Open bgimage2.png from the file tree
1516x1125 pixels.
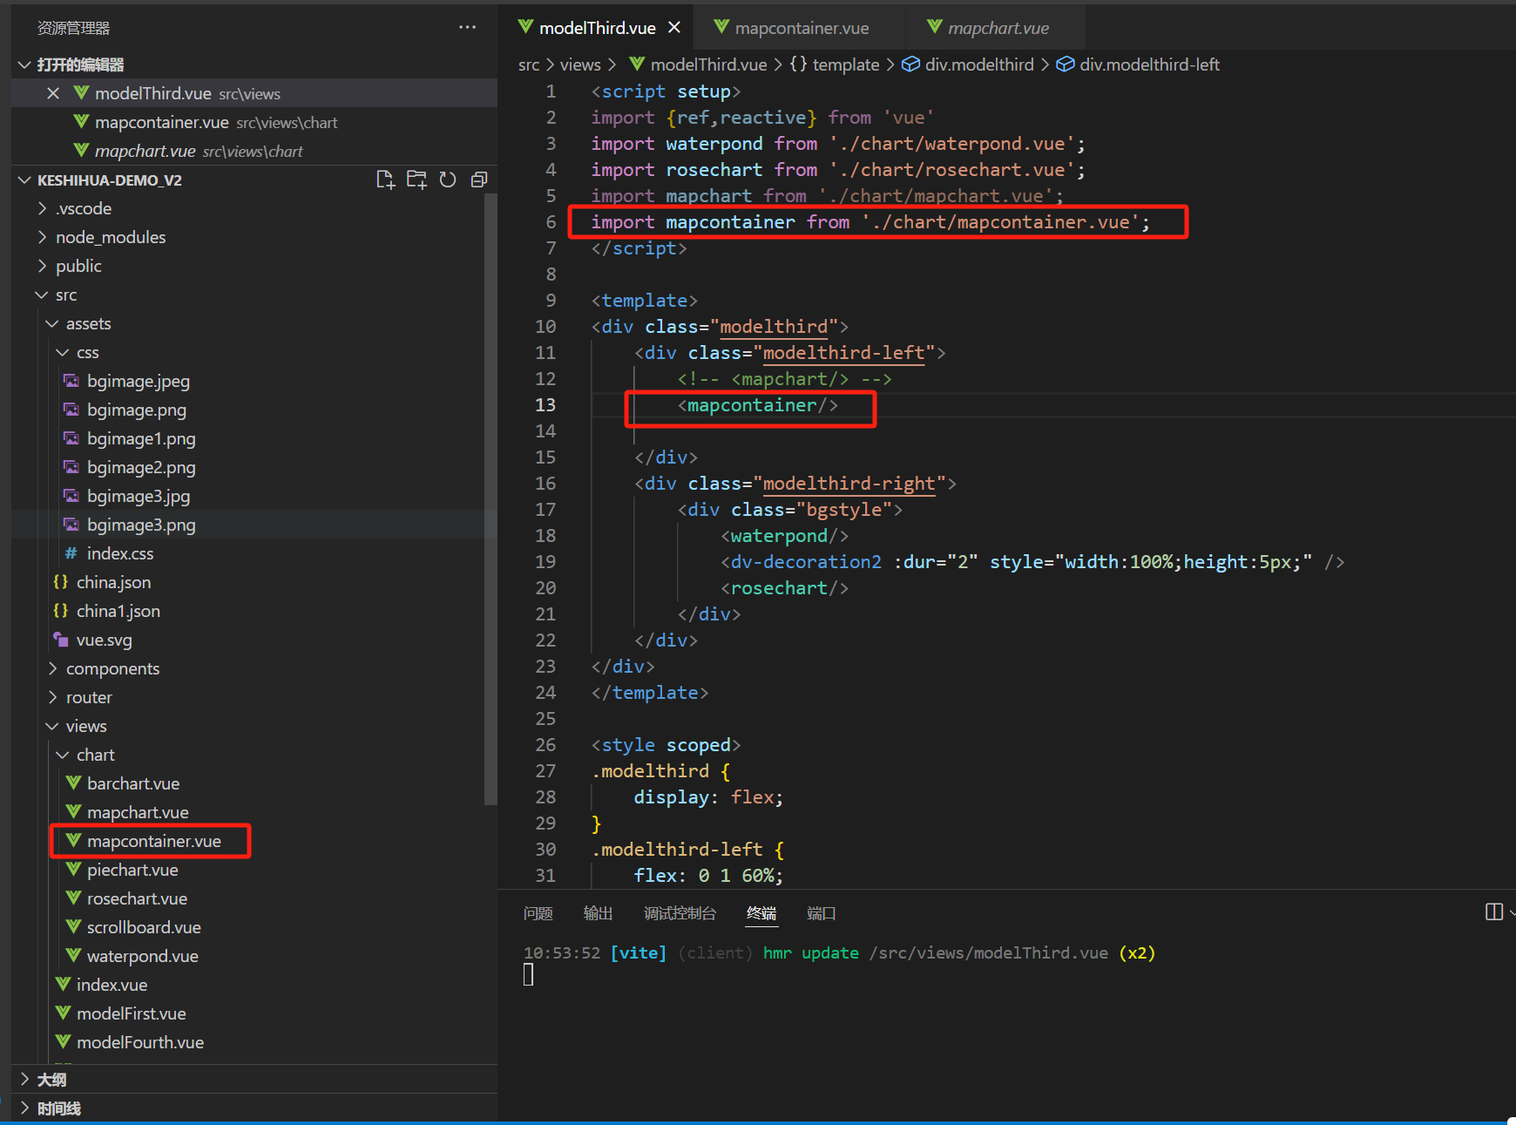click(x=141, y=467)
